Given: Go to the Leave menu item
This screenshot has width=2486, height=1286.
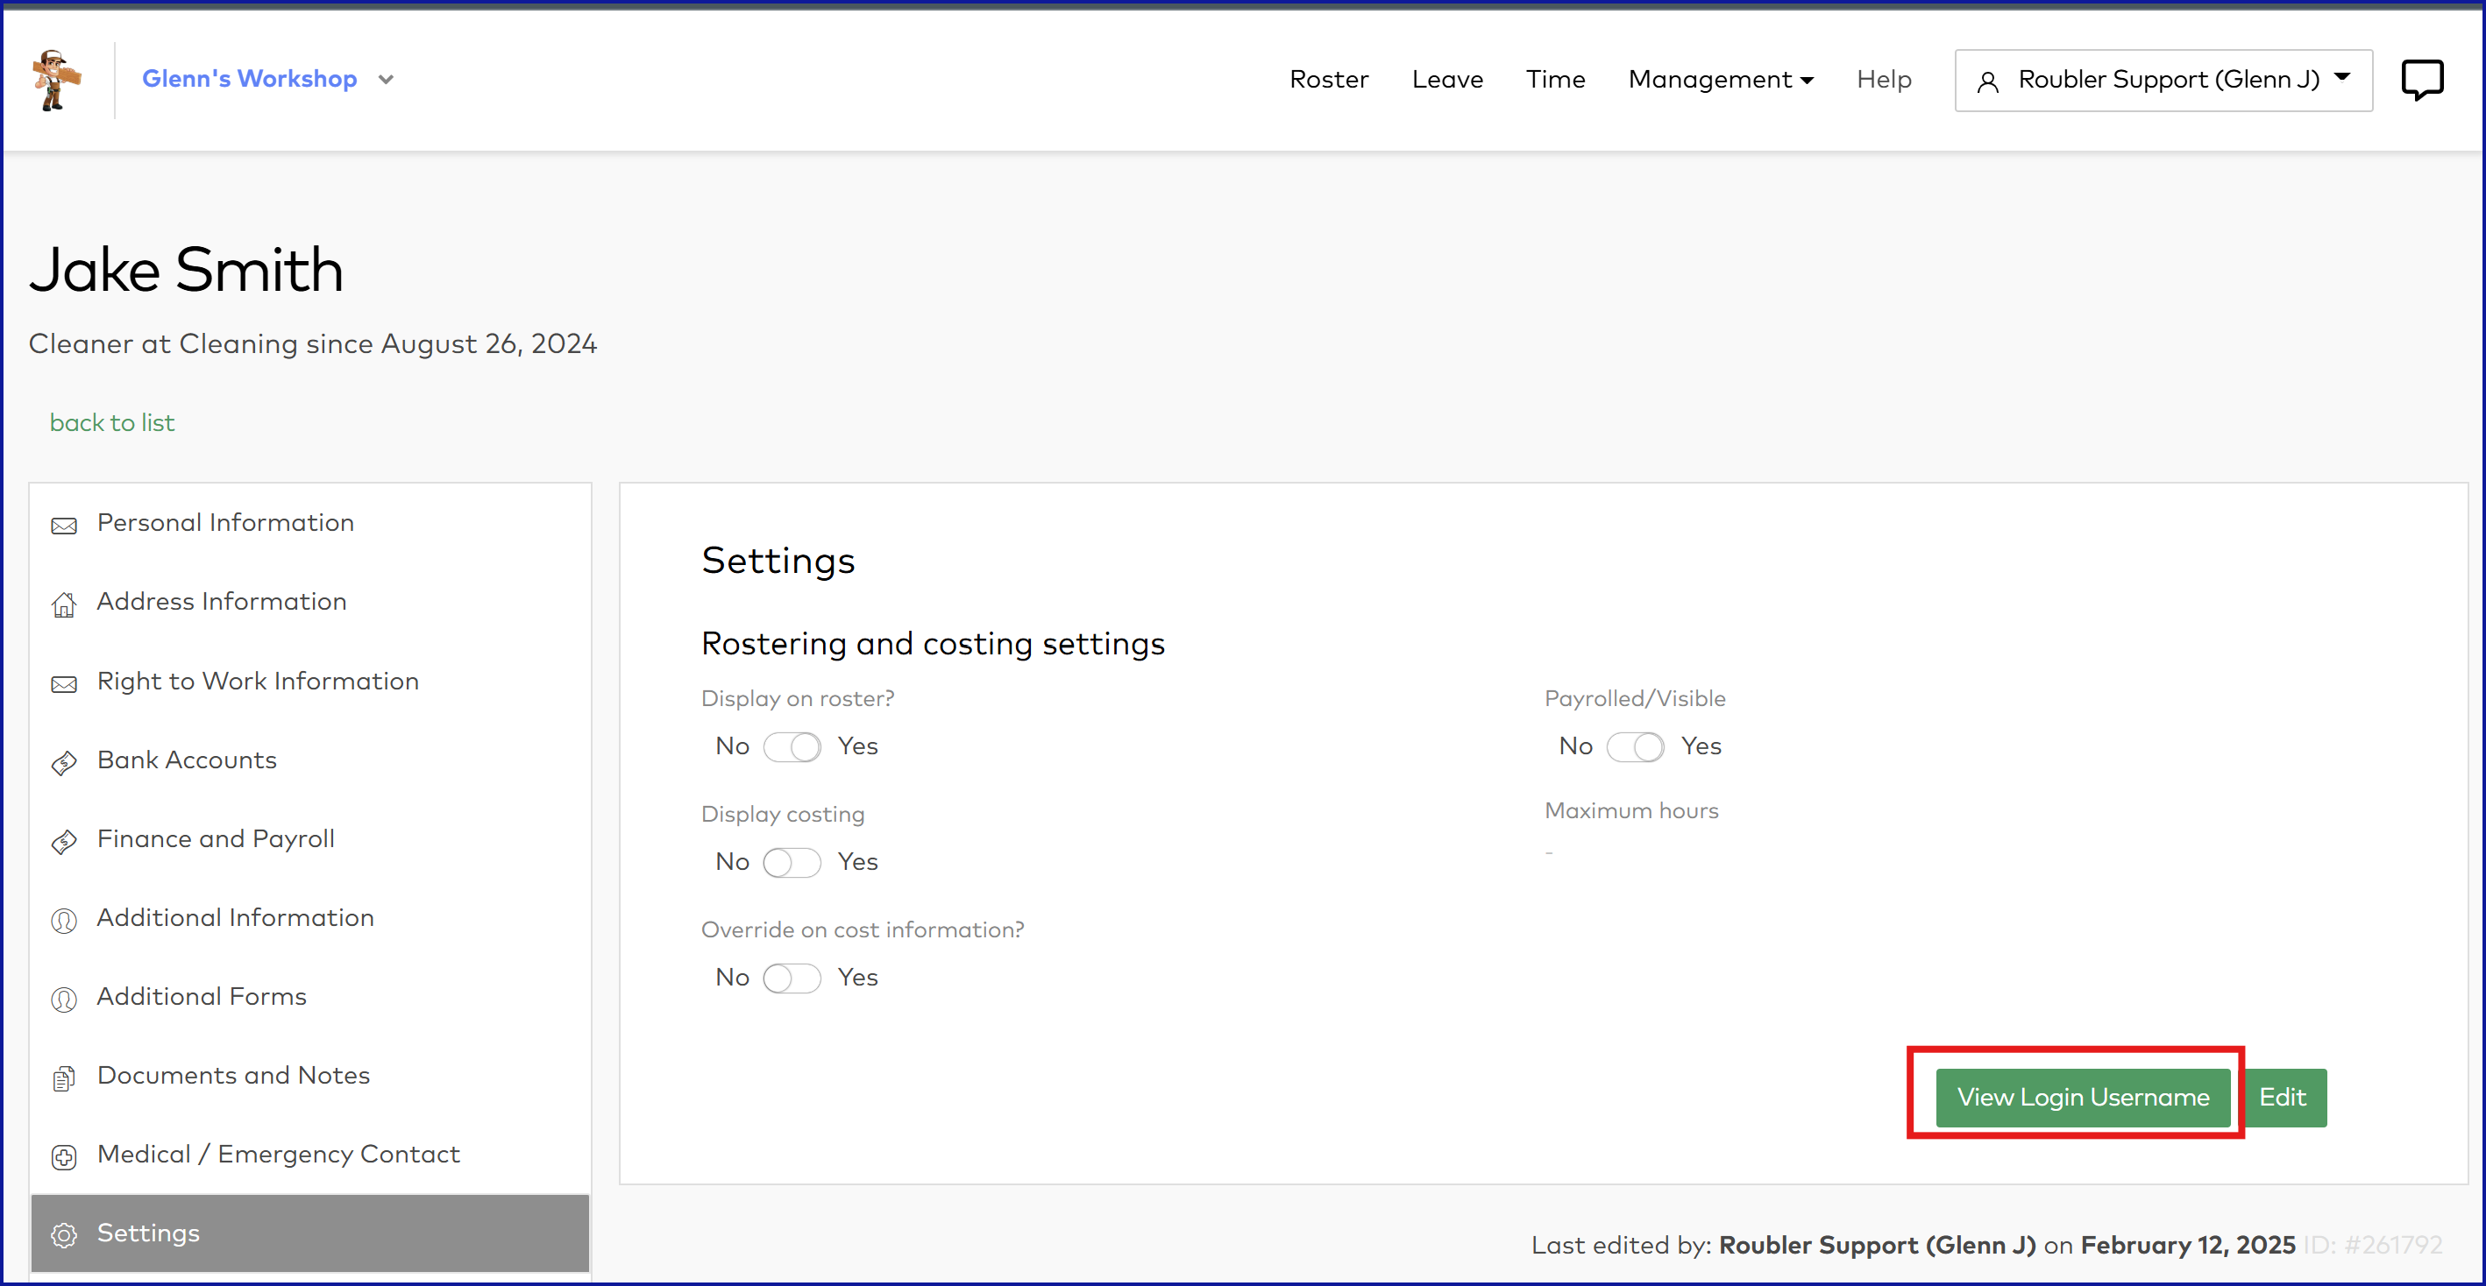Looking at the screenshot, I should click(1446, 79).
